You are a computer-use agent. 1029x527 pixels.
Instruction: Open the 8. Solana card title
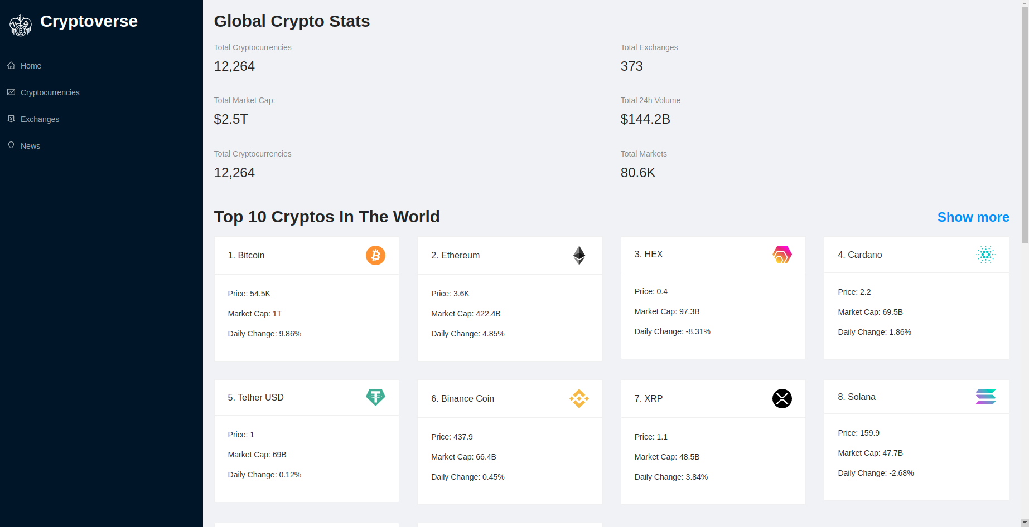[857, 397]
